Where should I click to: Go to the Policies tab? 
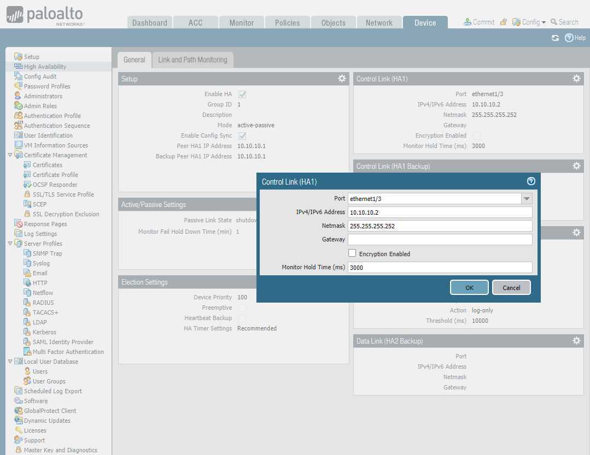(x=287, y=23)
